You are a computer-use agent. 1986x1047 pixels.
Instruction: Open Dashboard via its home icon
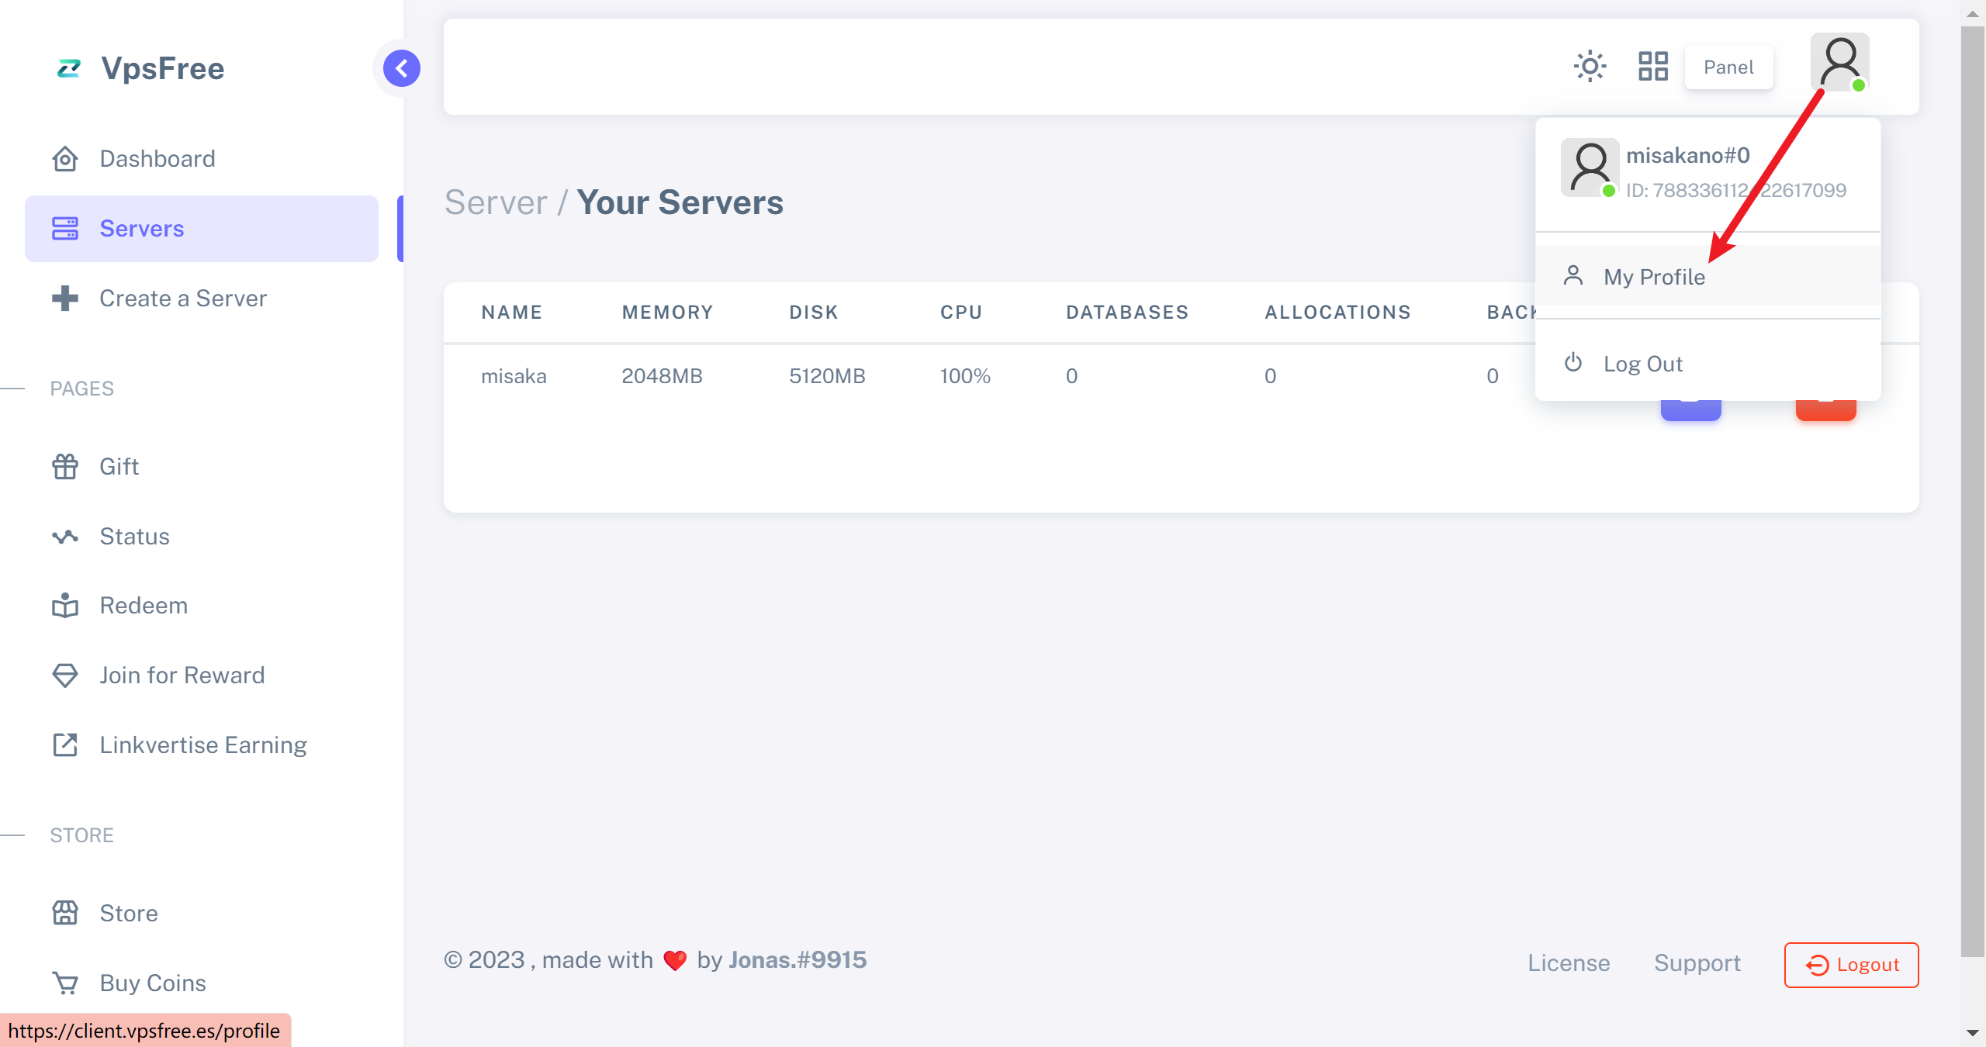65,159
